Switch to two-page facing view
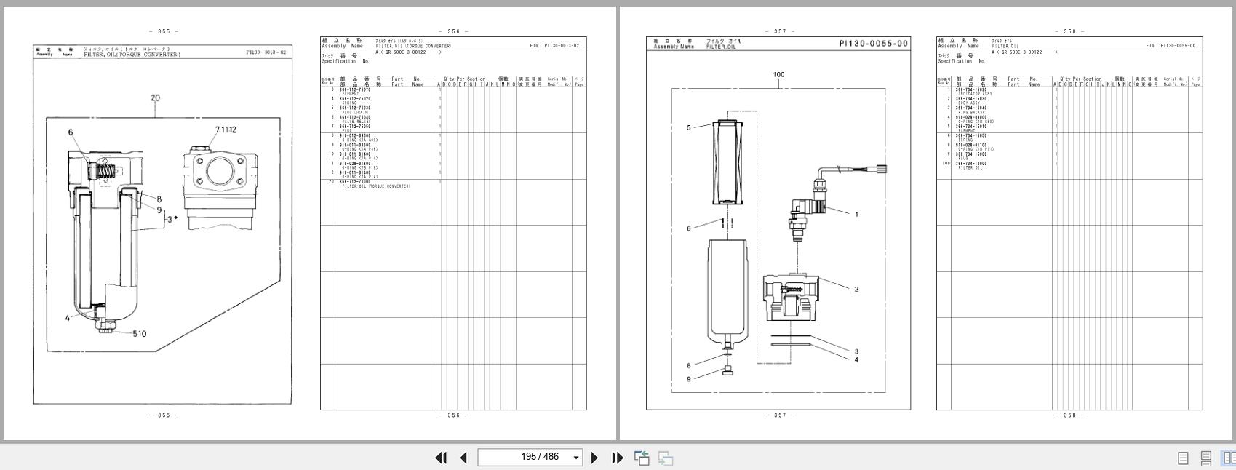Viewport: 1236px width, 470px height. 1229,458
